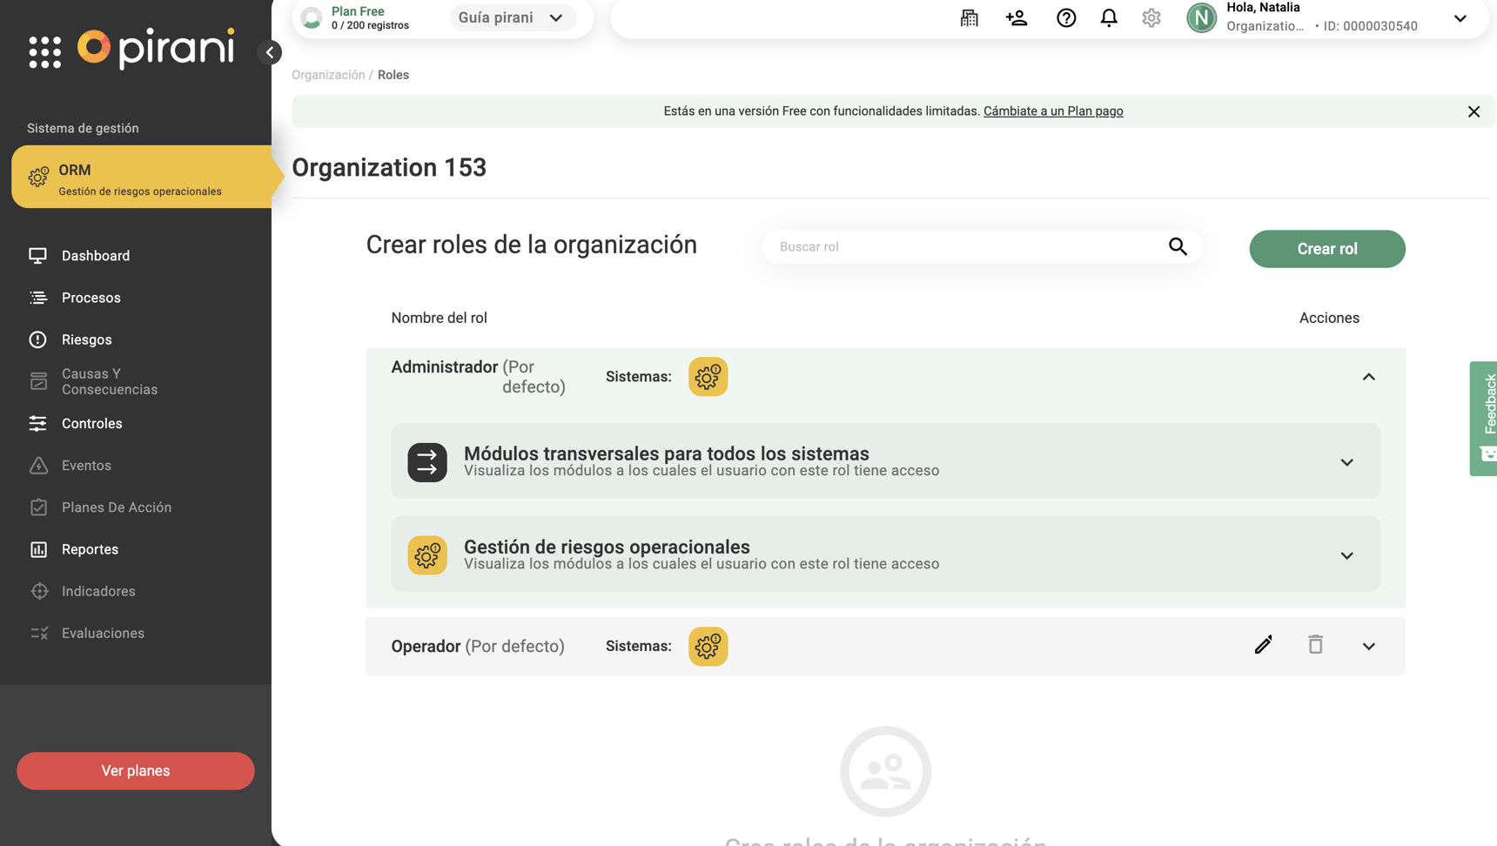Expand the Operador role row
This screenshot has width=1497, height=846.
1368,646
